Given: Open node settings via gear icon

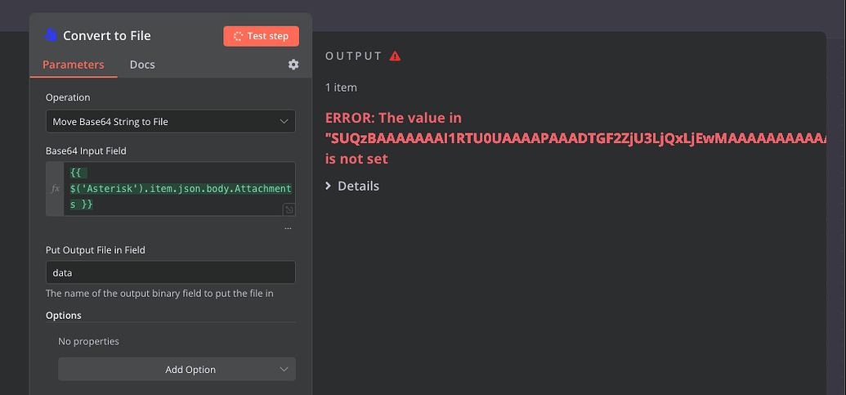Looking at the screenshot, I should [x=293, y=65].
